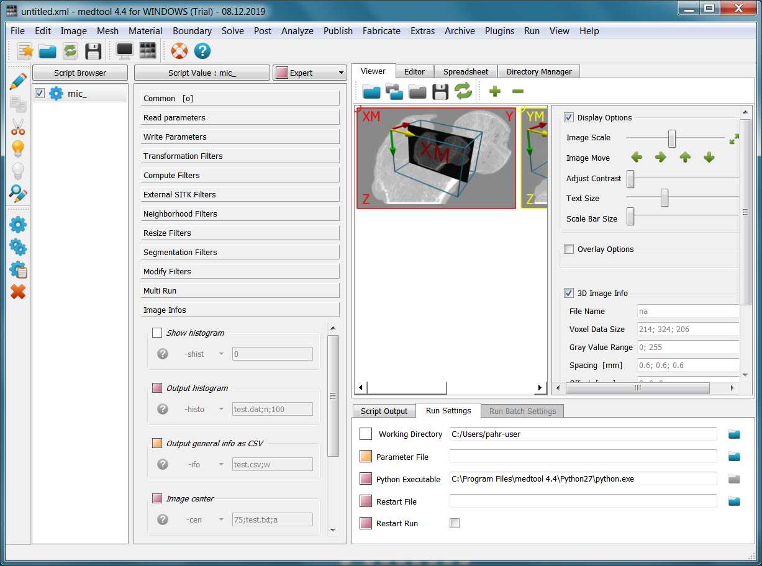762x566 pixels.
Task: Select the pencil edit icon in sidebar
Action: (18, 81)
